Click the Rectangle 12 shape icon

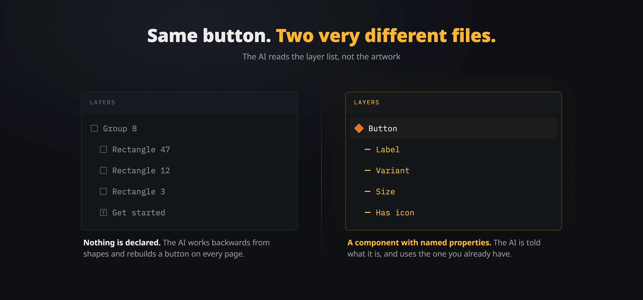(103, 170)
